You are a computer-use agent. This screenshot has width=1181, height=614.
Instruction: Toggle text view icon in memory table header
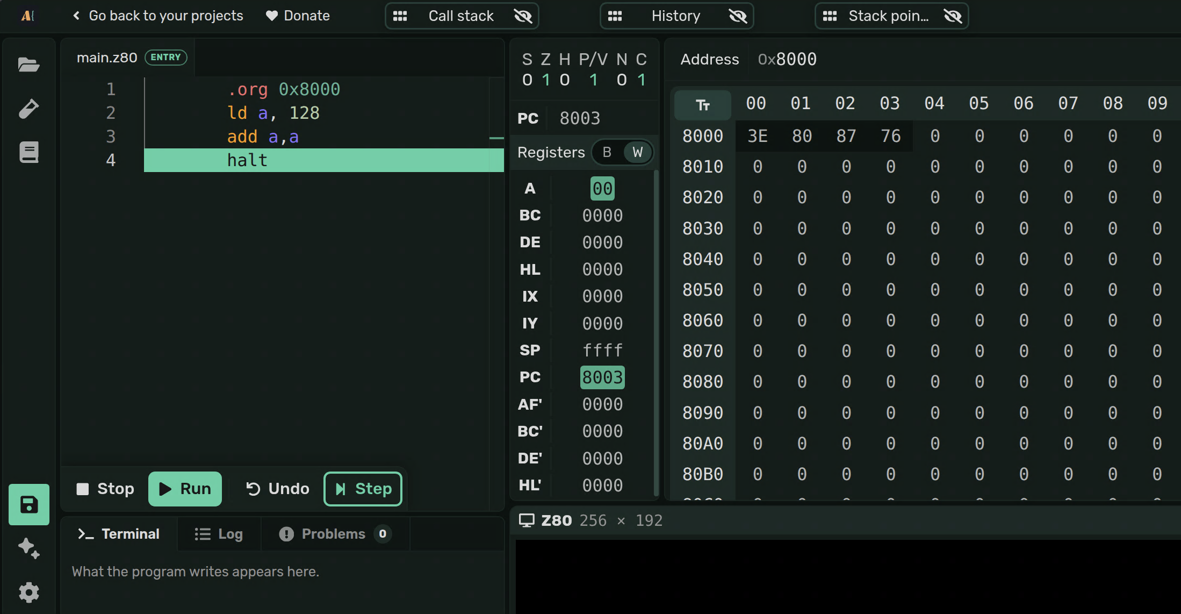point(703,105)
